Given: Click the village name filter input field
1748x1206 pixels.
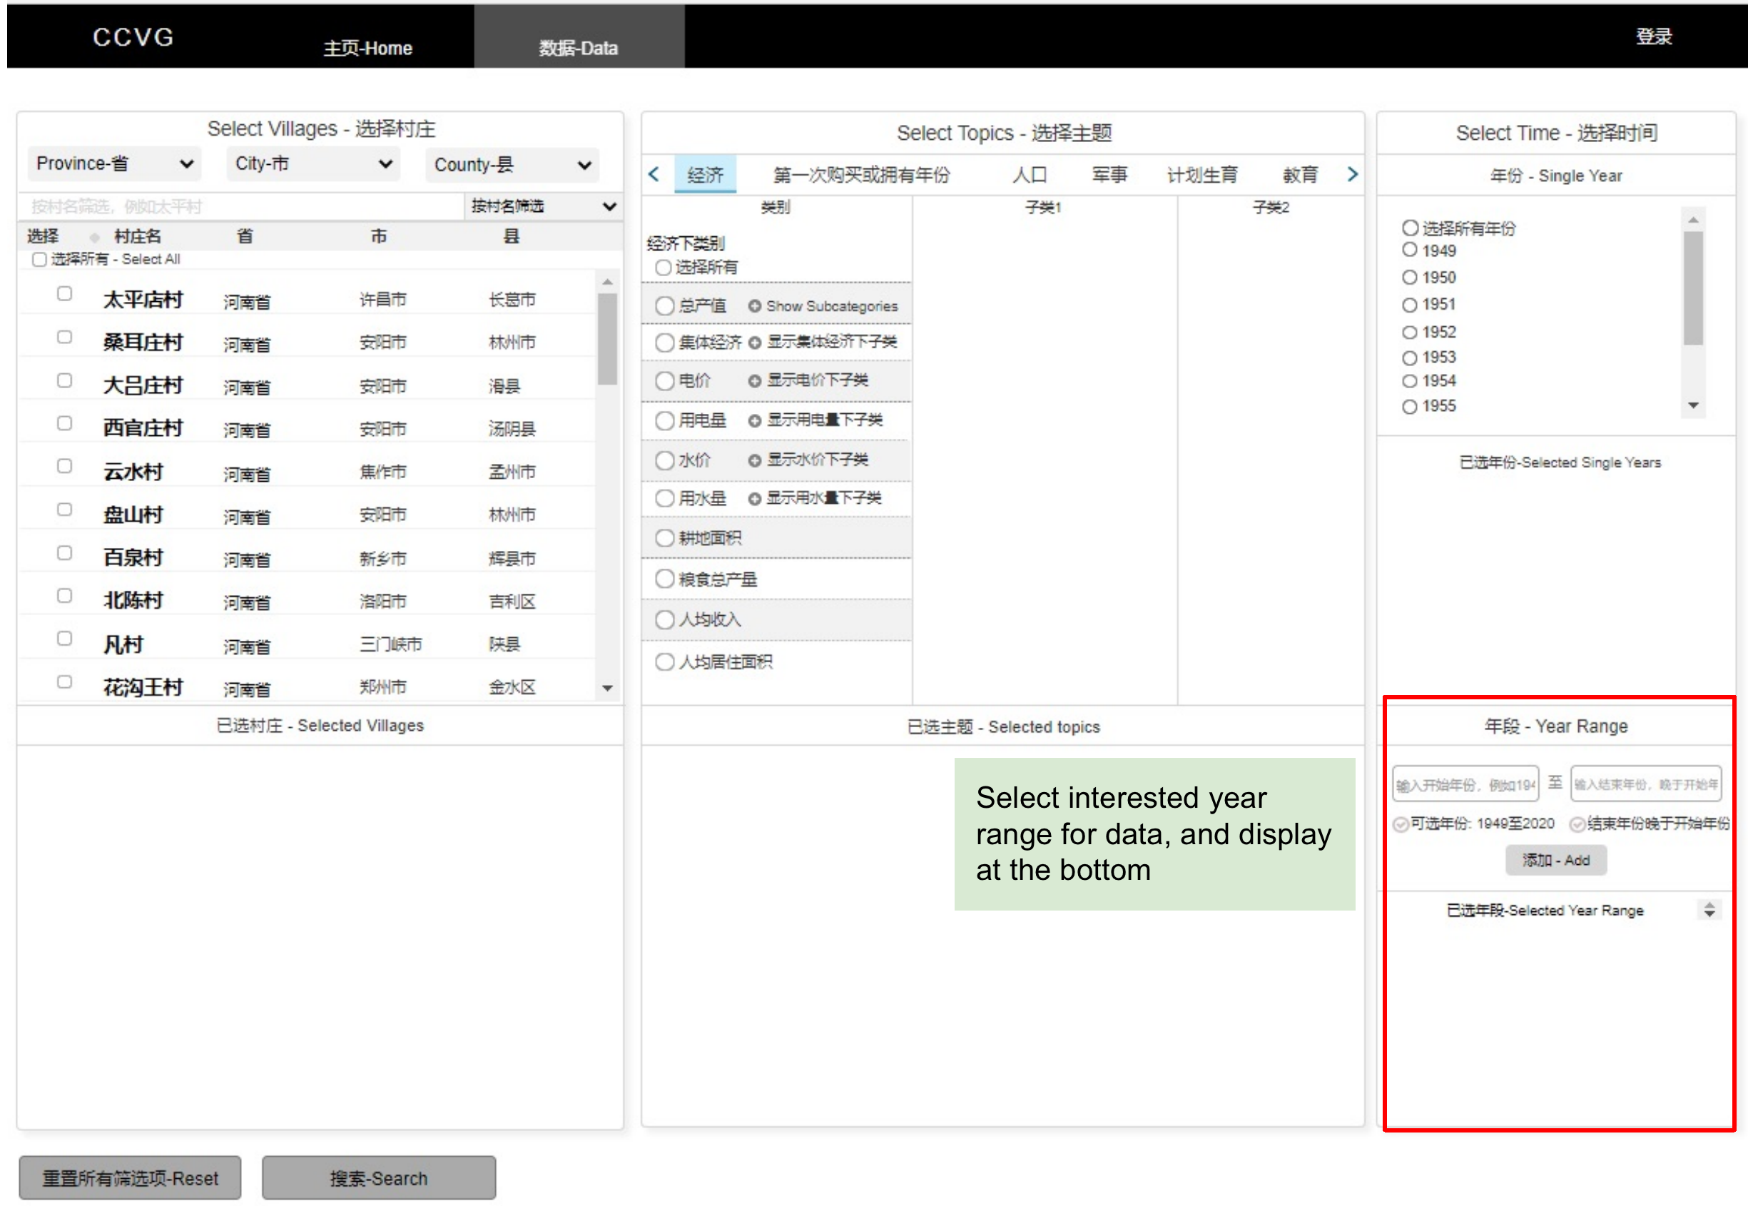Looking at the screenshot, I should [x=241, y=206].
